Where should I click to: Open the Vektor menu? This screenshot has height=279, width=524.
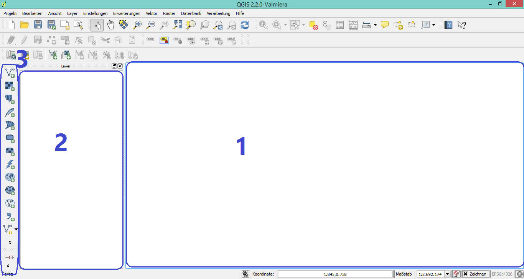point(152,13)
